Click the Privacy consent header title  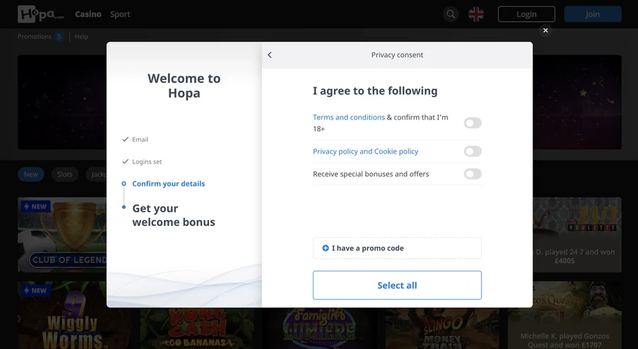[397, 55]
